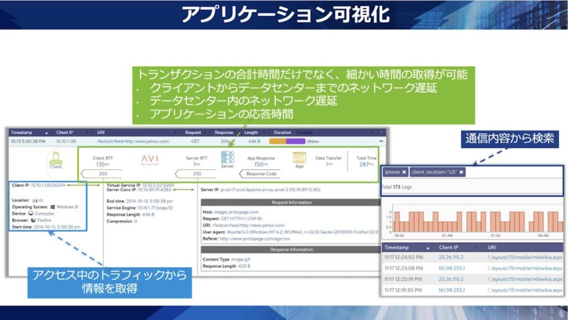
Task: Sort by Timestamp in left log table
Action: 29,133
